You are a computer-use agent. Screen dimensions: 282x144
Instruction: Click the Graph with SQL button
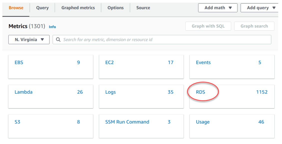208,26
